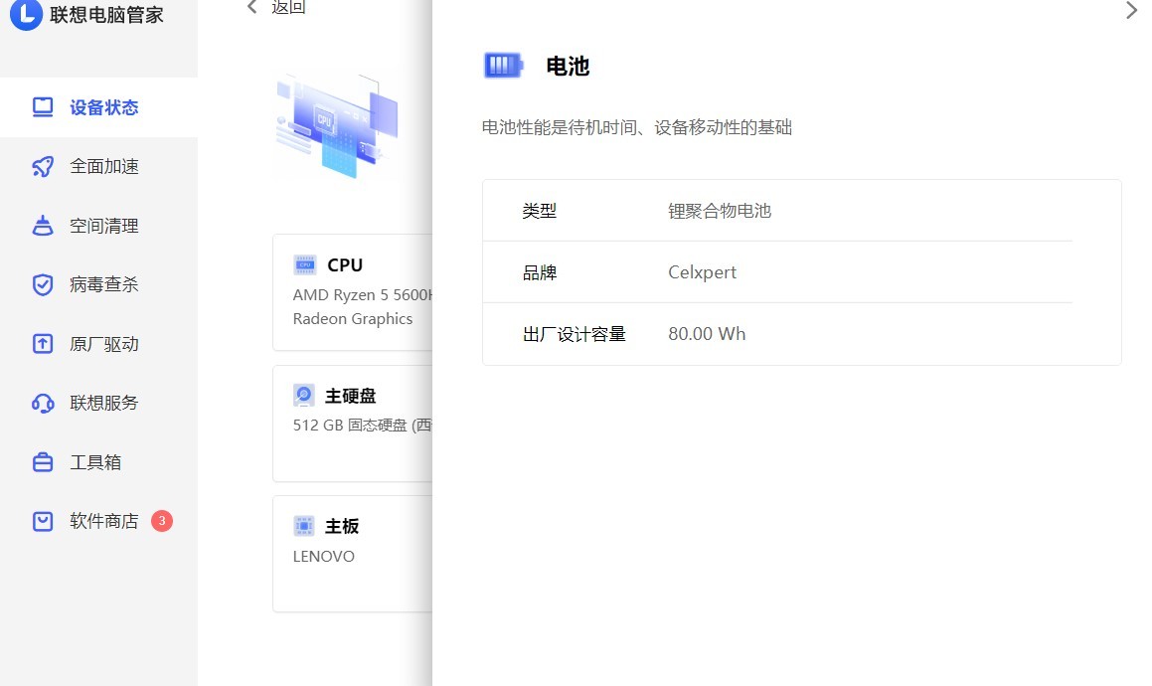Click the battery icon in panel header
Image resolution: width=1152 pixels, height=686 pixels.
(x=503, y=66)
